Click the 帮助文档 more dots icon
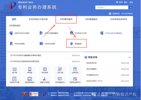Screen dimensions: 141x100 click(130, 57)
